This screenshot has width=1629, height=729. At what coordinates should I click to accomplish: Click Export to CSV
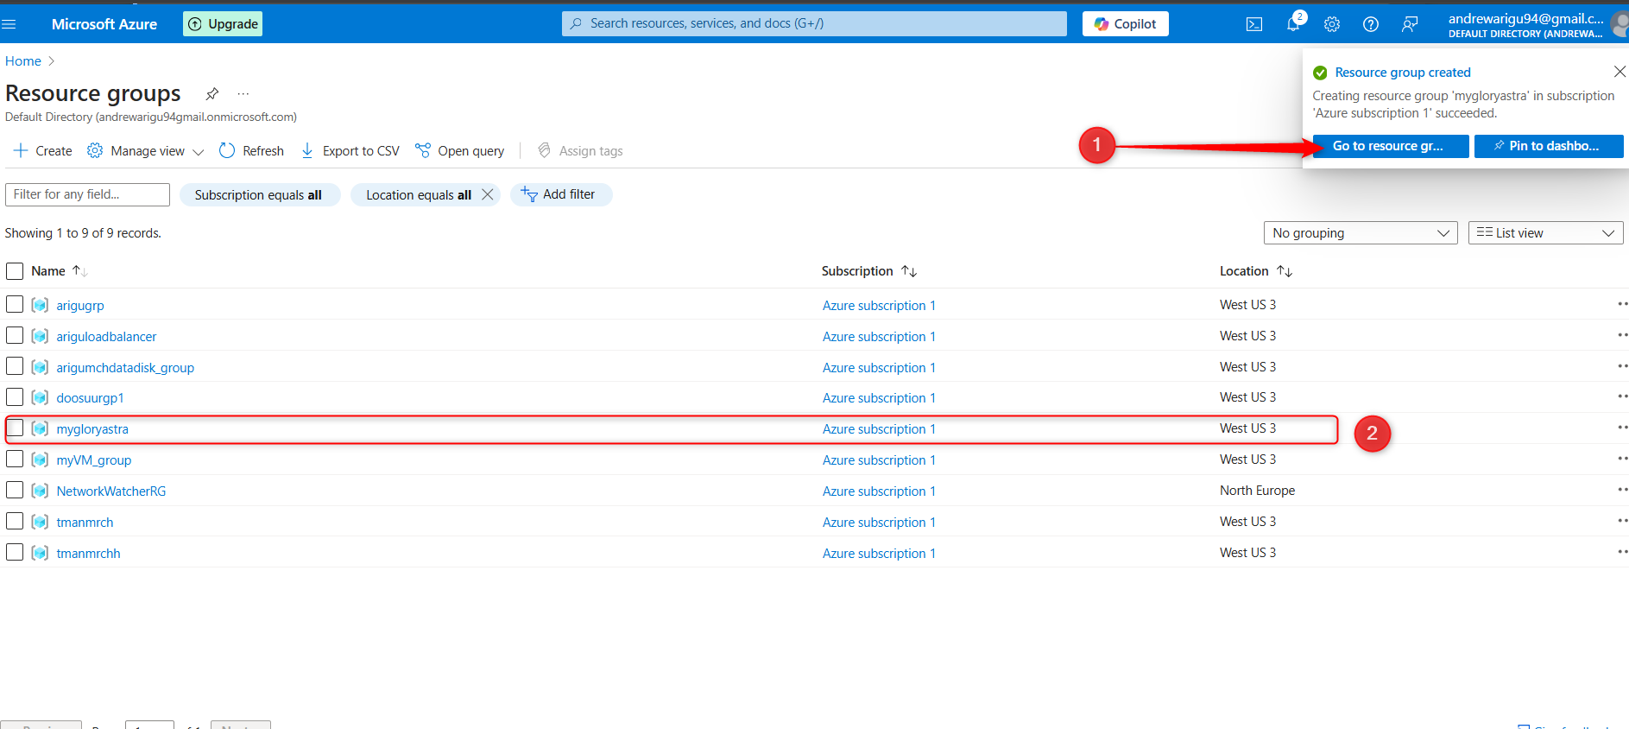pos(350,151)
